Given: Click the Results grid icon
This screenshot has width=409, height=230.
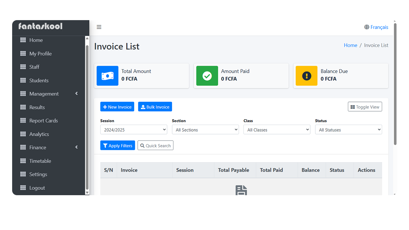Looking at the screenshot, I should 23,107.
